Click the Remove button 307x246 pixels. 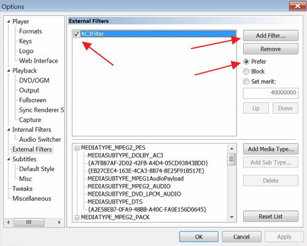(271, 49)
